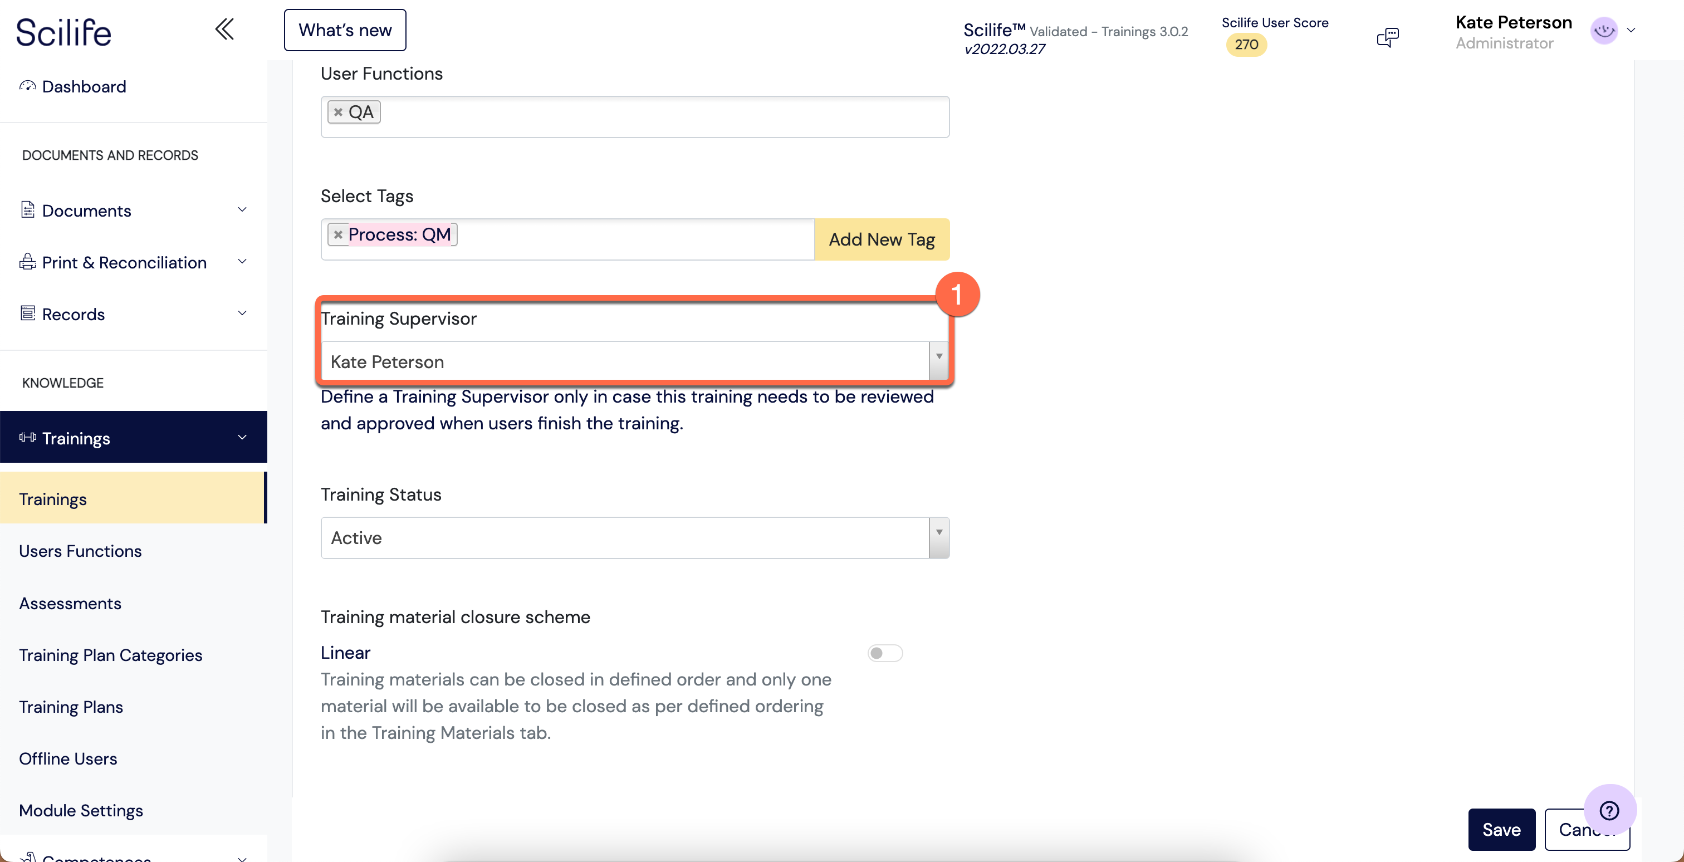The width and height of the screenshot is (1684, 862).
Task: Click the Records list icon
Action: pos(27,314)
